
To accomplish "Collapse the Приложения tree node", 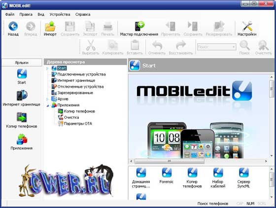I will click(x=47, y=105).
